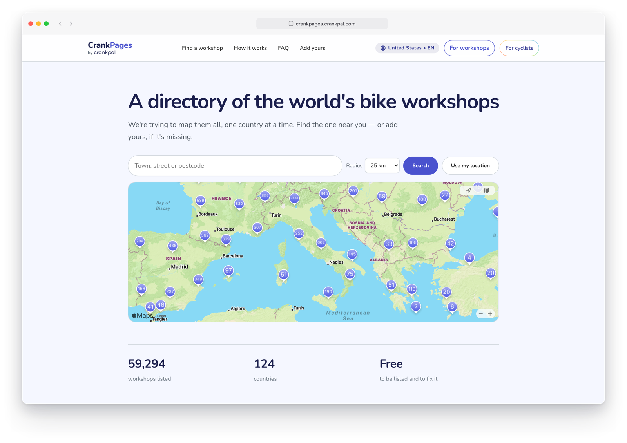Click Use my location button
The height and width of the screenshot is (443, 627).
(470, 166)
